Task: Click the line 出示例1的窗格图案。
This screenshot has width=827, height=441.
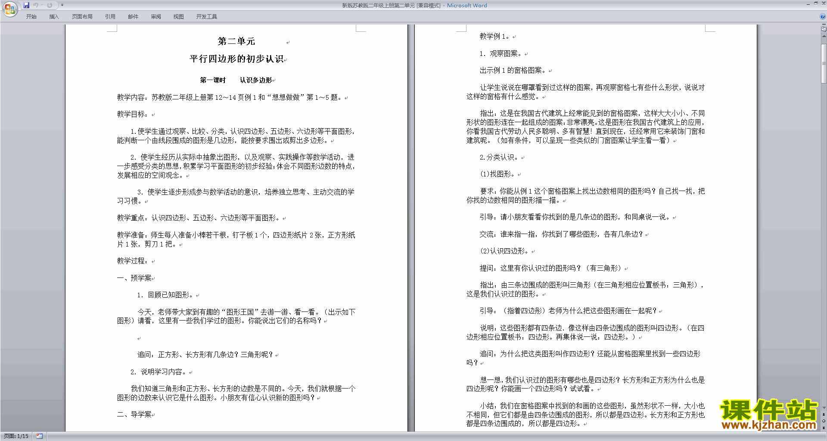Action: point(513,71)
